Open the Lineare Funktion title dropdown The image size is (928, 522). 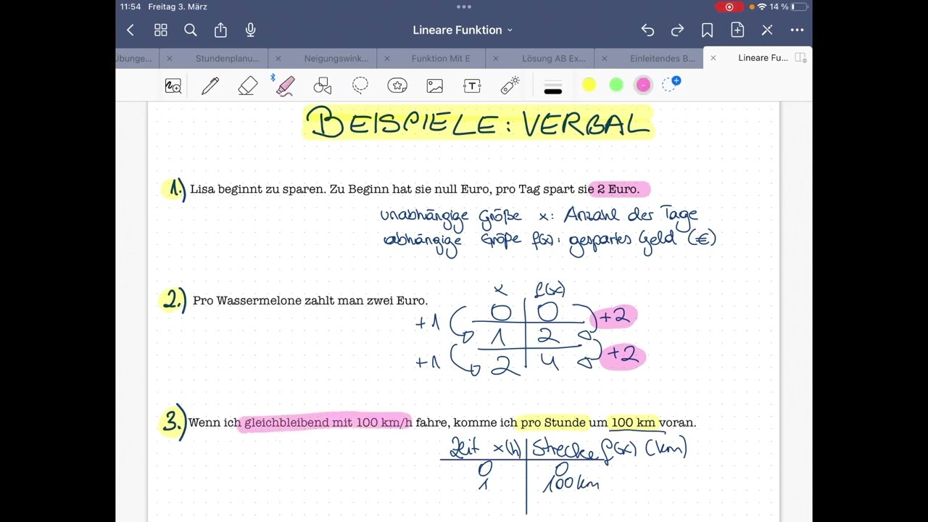click(x=463, y=30)
